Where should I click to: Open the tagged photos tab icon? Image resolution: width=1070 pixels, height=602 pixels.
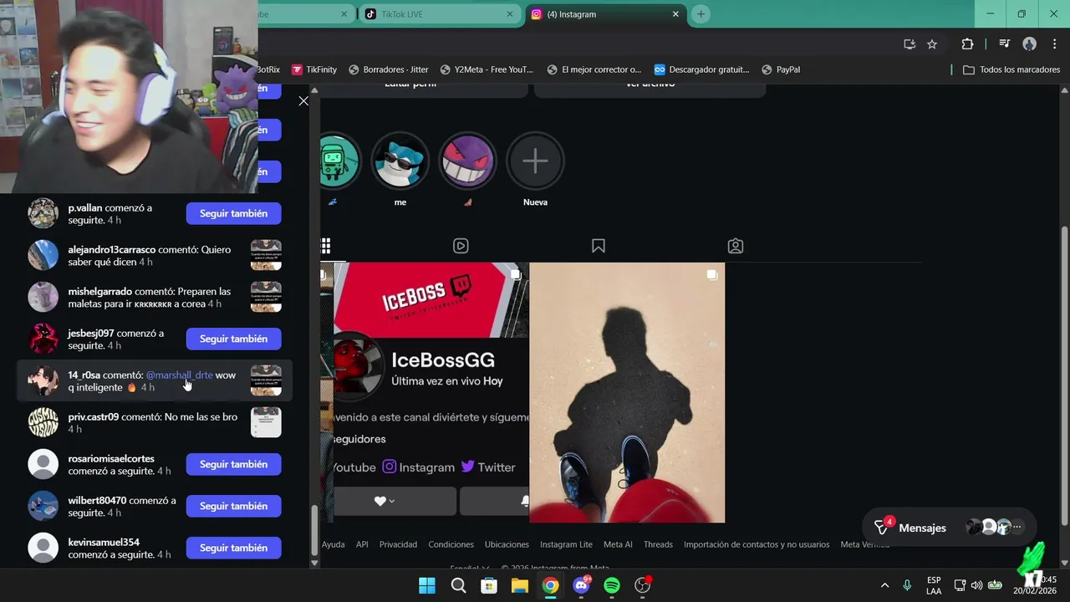pyautogui.click(x=736, y=246)
